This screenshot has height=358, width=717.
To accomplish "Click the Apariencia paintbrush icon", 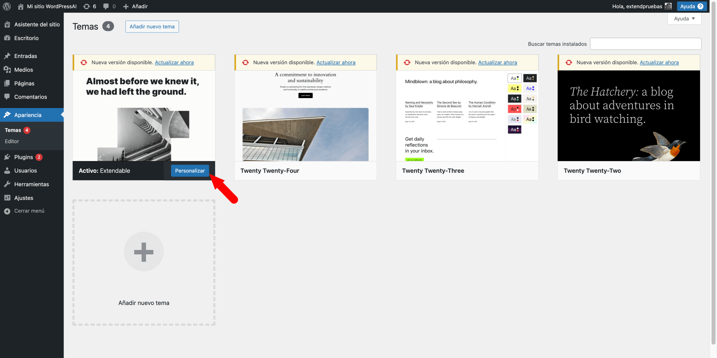I will point(7,115).
